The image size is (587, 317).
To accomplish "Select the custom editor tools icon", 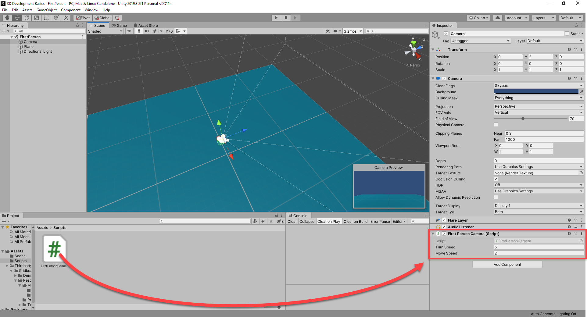I will click(x=66, y=18).
